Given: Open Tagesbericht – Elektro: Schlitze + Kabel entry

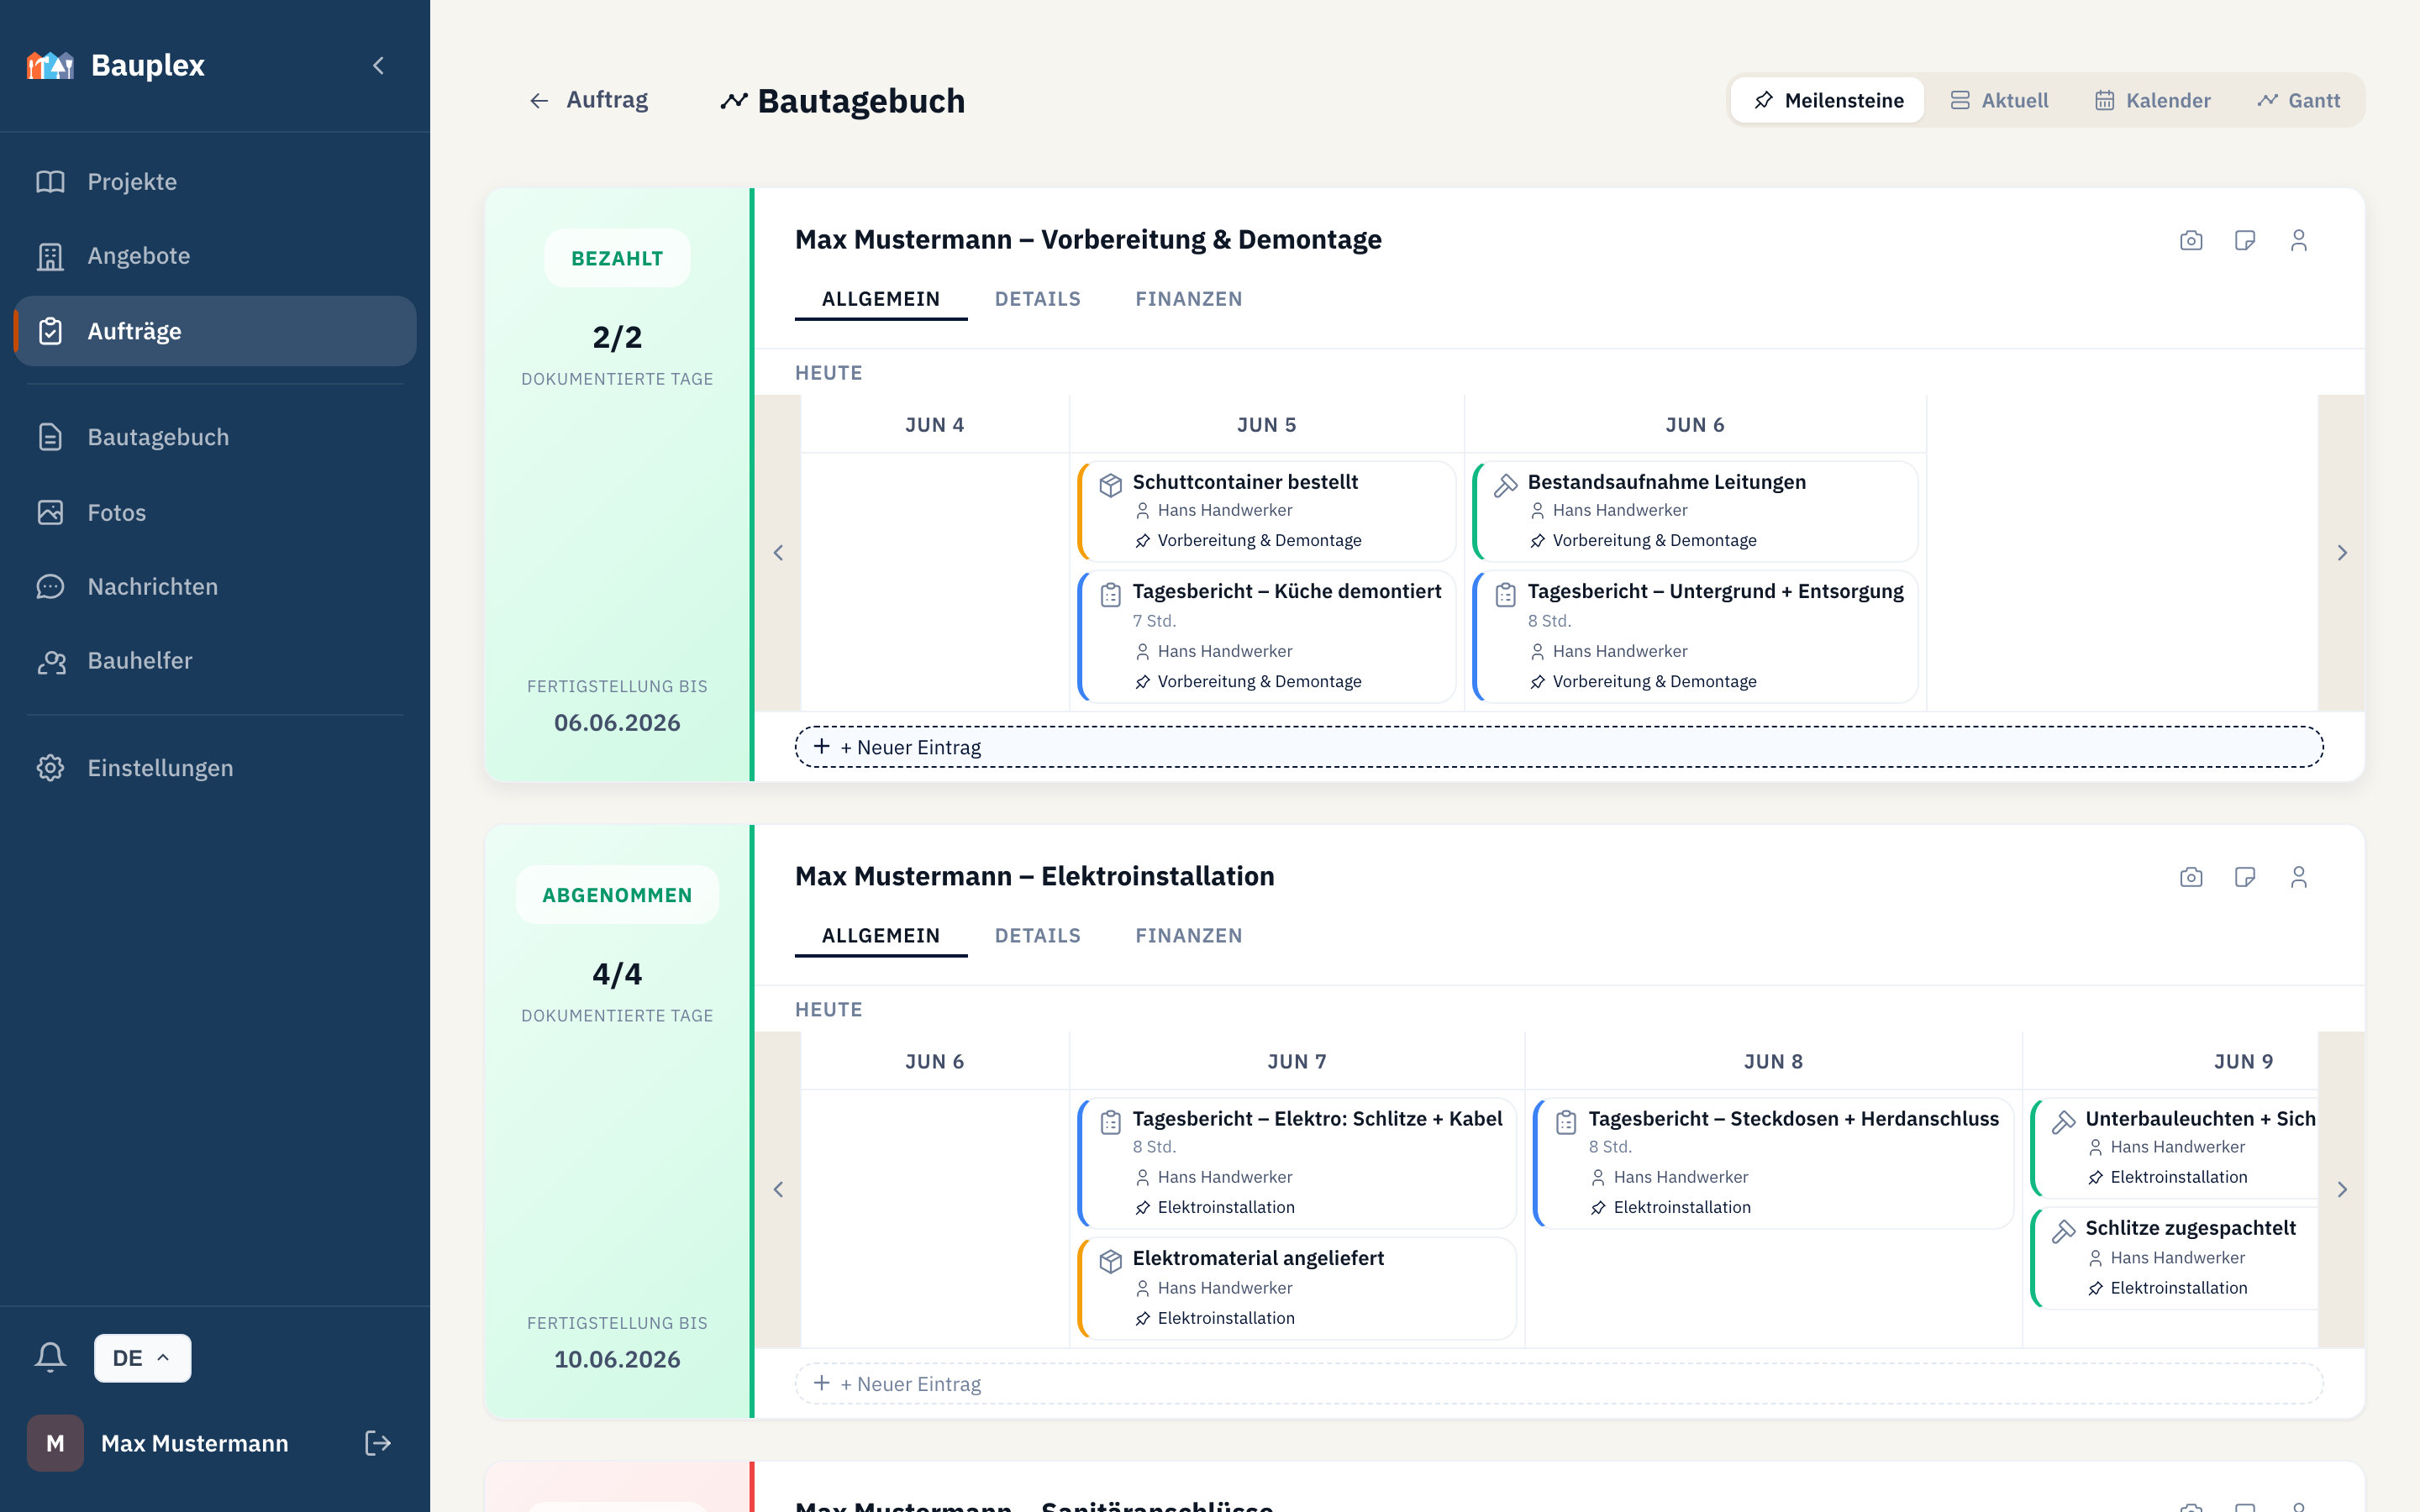Looking at the screenshot, I should point(1297,1163).
